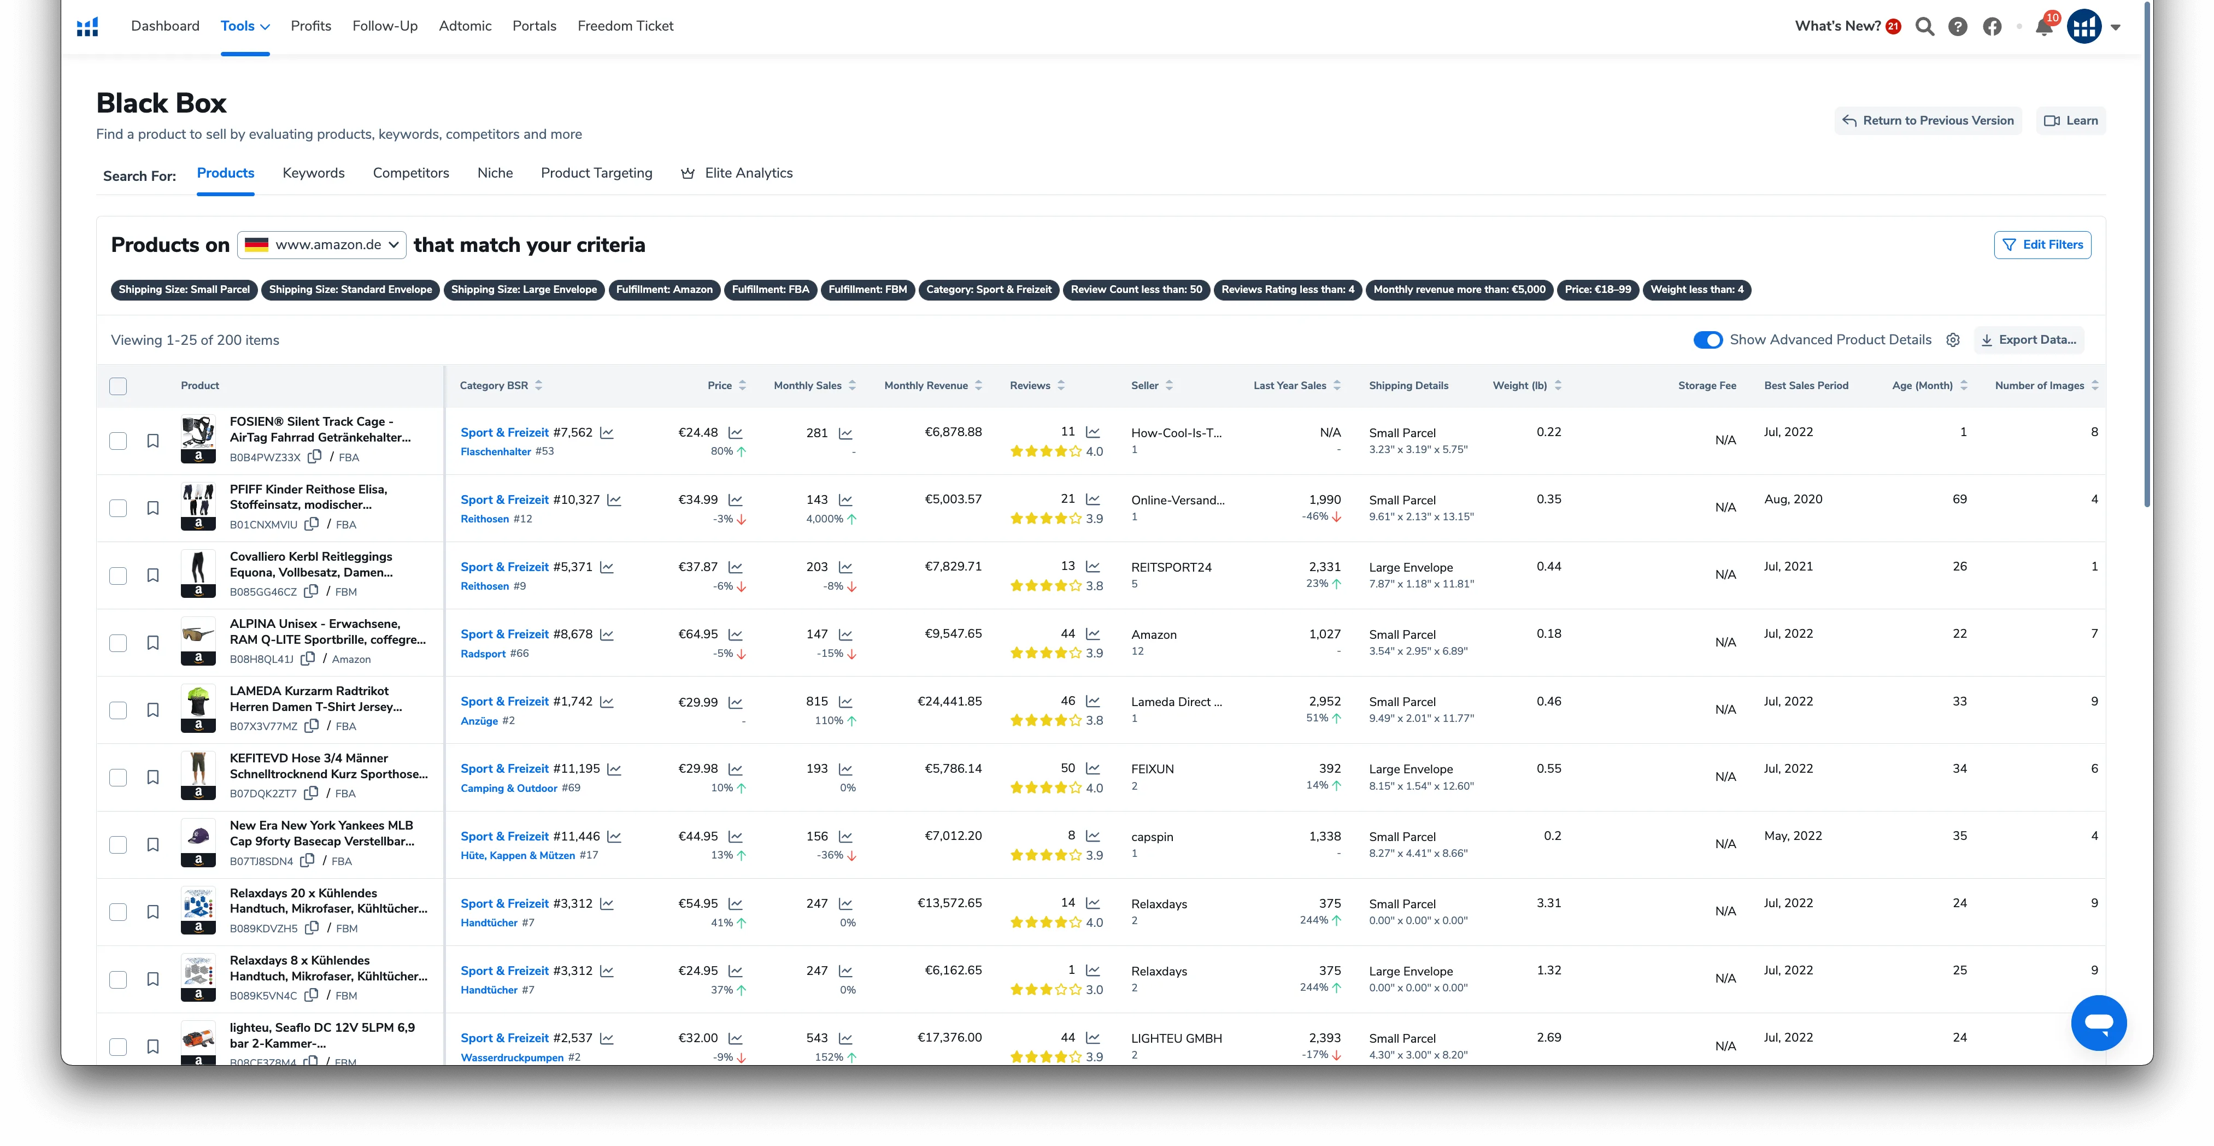Open the search magnifier in top bar
The height and width of the screenshot is (1146, 2214).
coord(1925,27)
